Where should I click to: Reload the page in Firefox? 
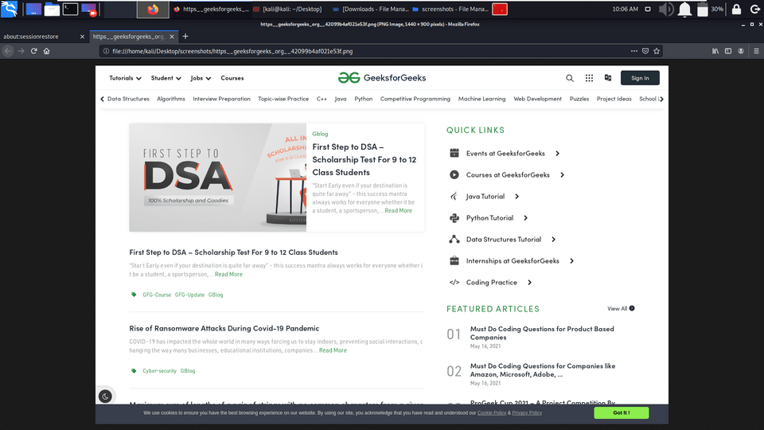33,51
